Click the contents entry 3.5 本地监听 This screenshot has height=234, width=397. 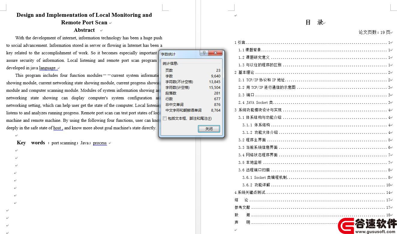click(x=314, y=163)
